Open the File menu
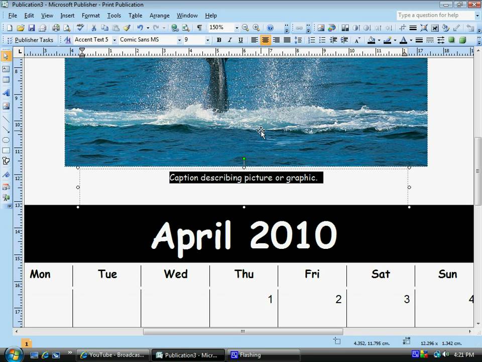This screenshot has height=362, width=482. (13, 16)
